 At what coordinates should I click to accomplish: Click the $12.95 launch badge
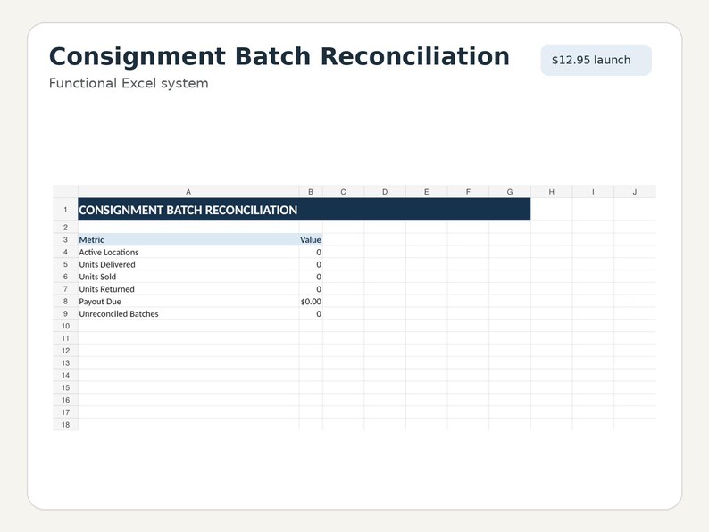coord(596,60)
